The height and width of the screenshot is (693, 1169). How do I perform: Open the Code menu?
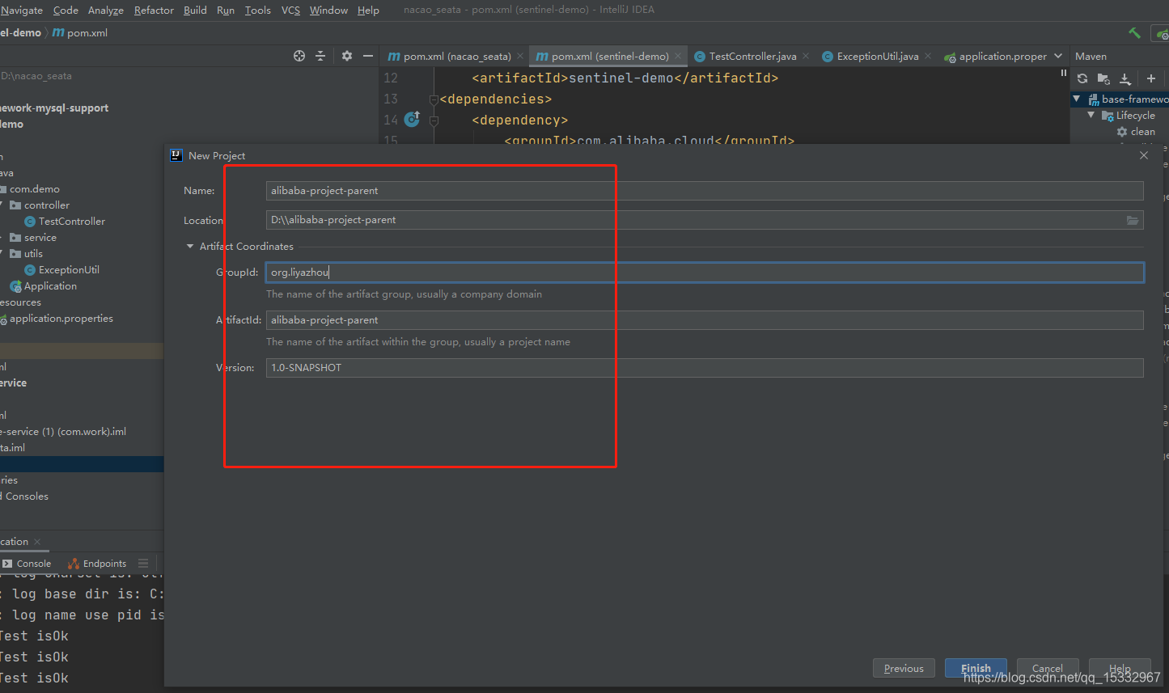[66, 10]
